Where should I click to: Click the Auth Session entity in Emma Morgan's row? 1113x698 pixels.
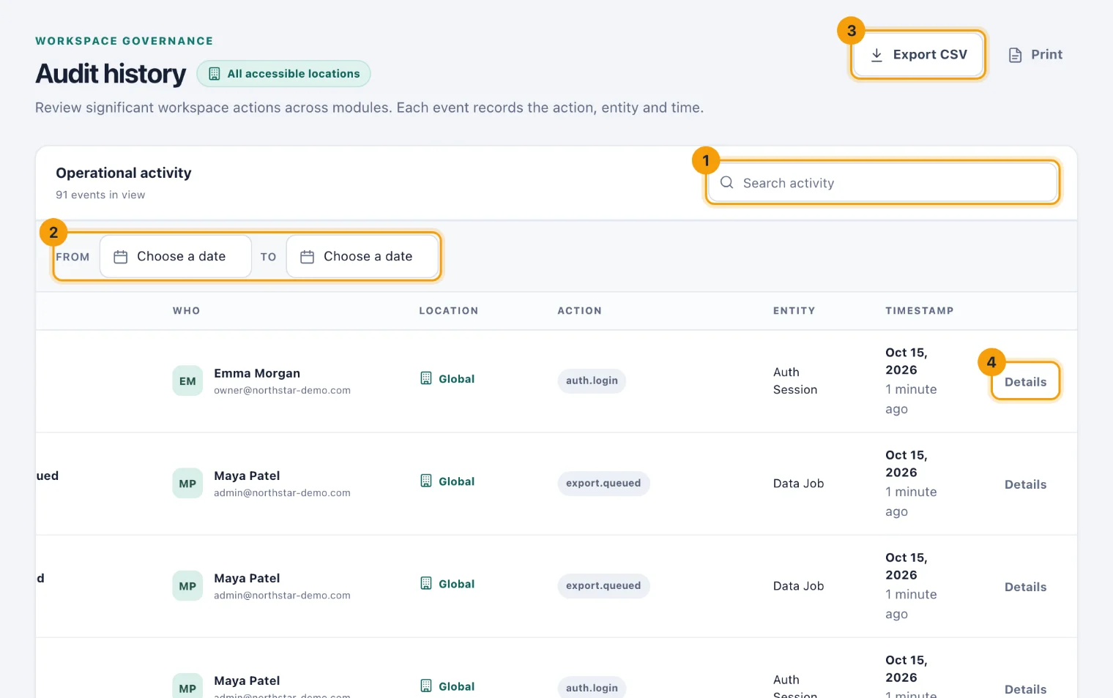coord(795,381)
